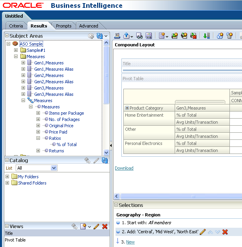Click the pencil Edit View icon in Views pane

tap(96, 226)
